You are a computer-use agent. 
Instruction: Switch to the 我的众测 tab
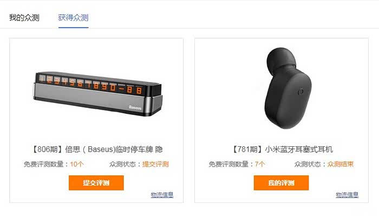(x=24, y=18)
